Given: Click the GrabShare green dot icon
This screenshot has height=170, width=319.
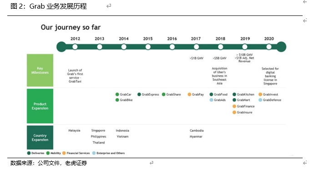Looking at the screenshot, I should (163, 95).
